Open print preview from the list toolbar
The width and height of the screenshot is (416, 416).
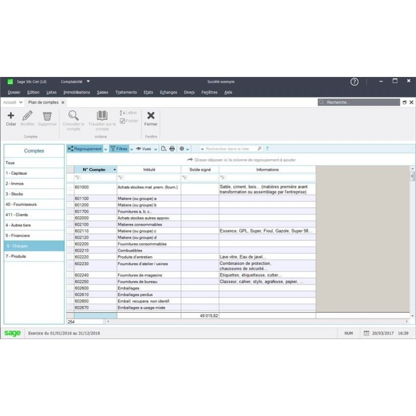tap(163, 149)
